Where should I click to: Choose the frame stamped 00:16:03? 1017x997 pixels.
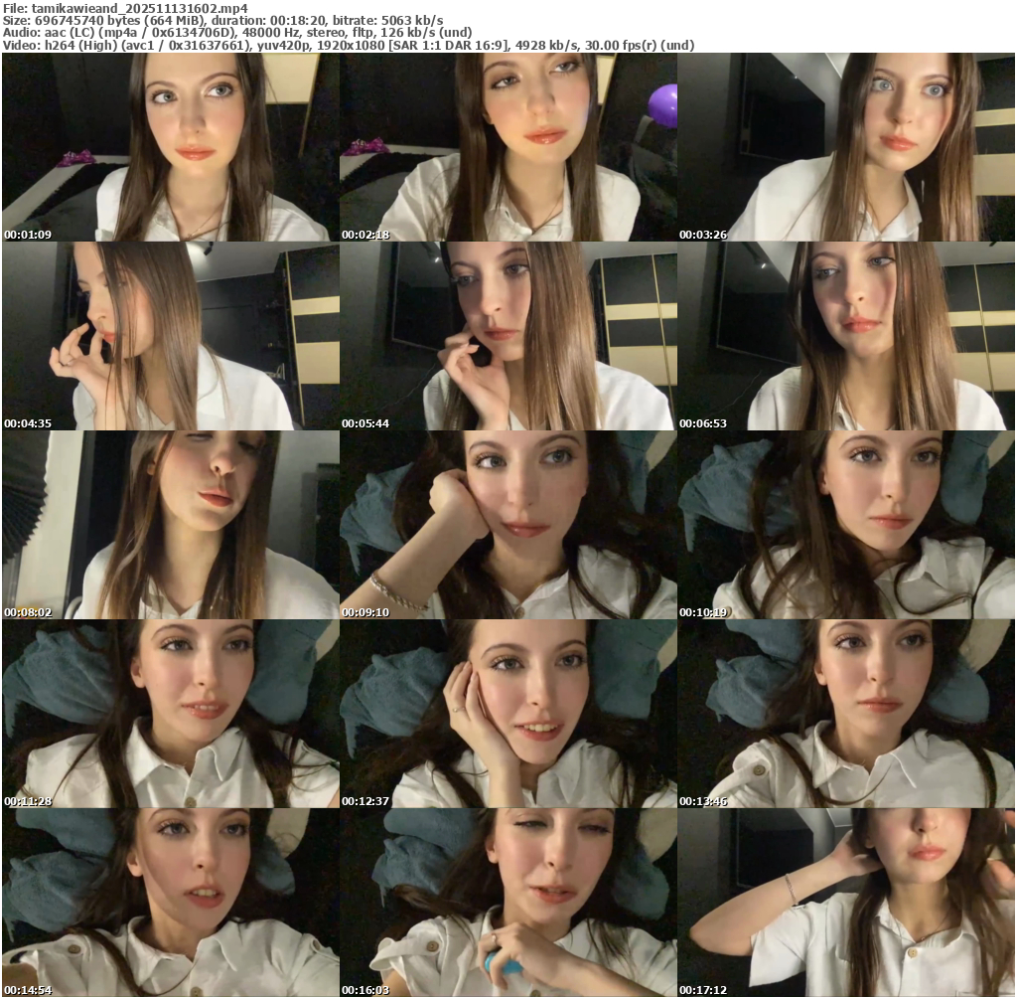click(x=508, y=903)
